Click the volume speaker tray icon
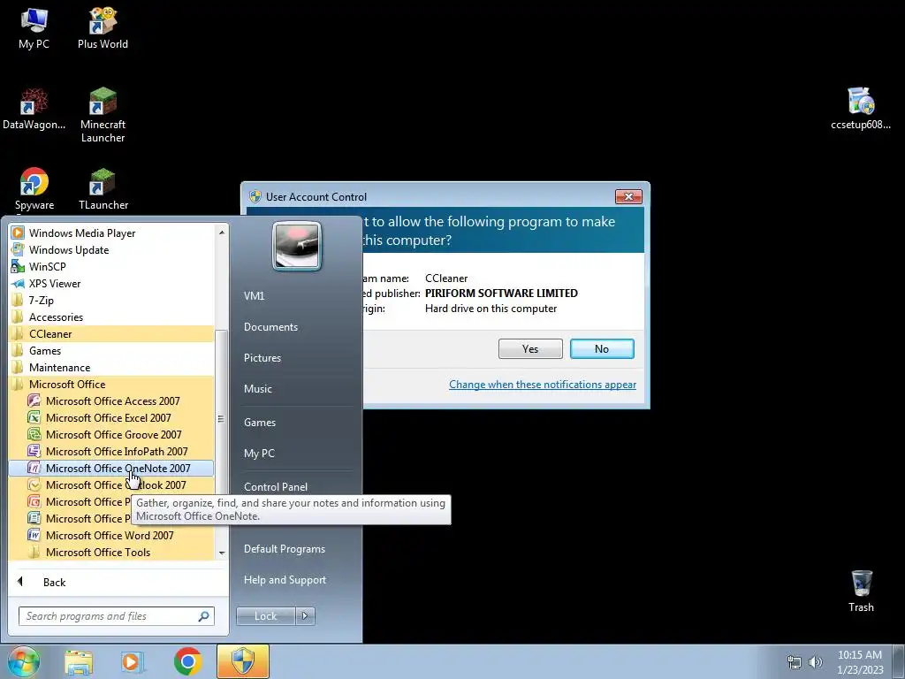Screen dimensions: 905x679 tap(816, 662)
